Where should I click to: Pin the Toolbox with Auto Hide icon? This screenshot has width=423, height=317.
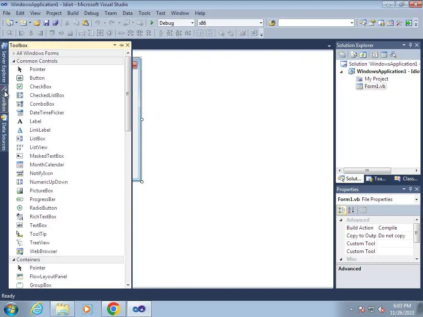pyautogui.click(x=121, y=45)
